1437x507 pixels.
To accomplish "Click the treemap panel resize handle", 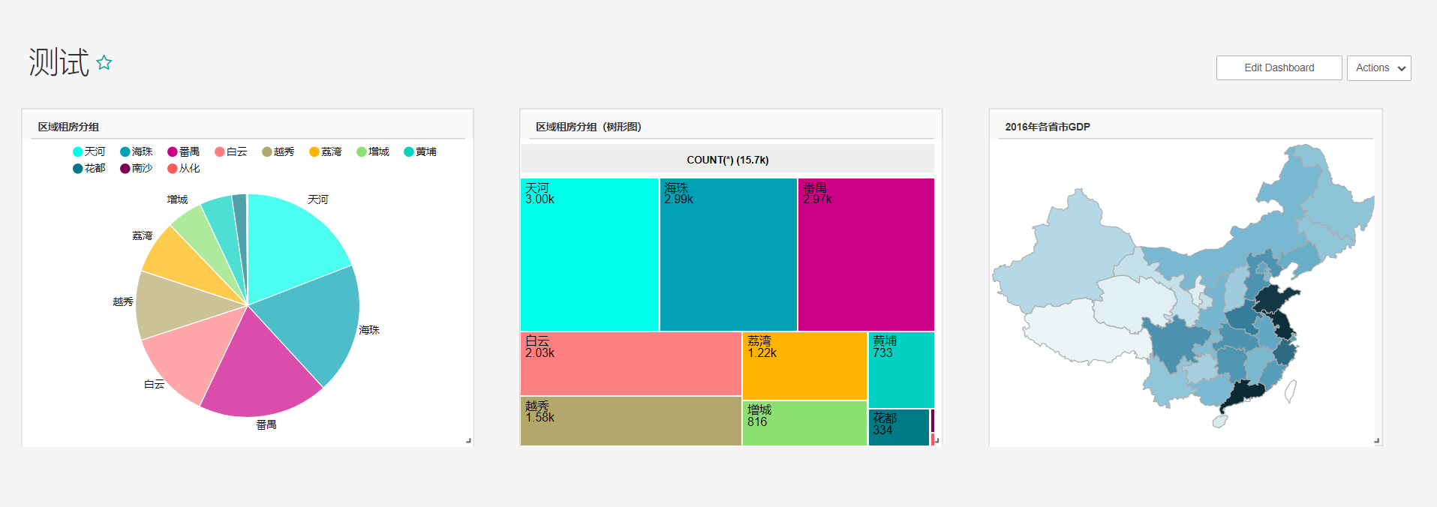I will coord(936,440).
